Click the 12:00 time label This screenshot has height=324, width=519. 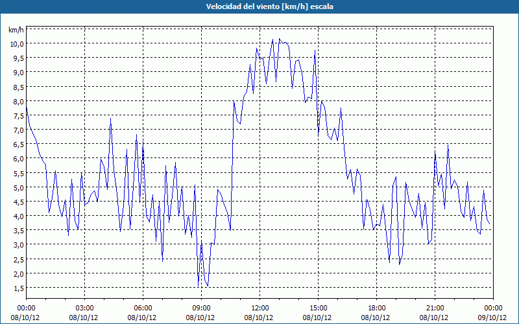260,308
